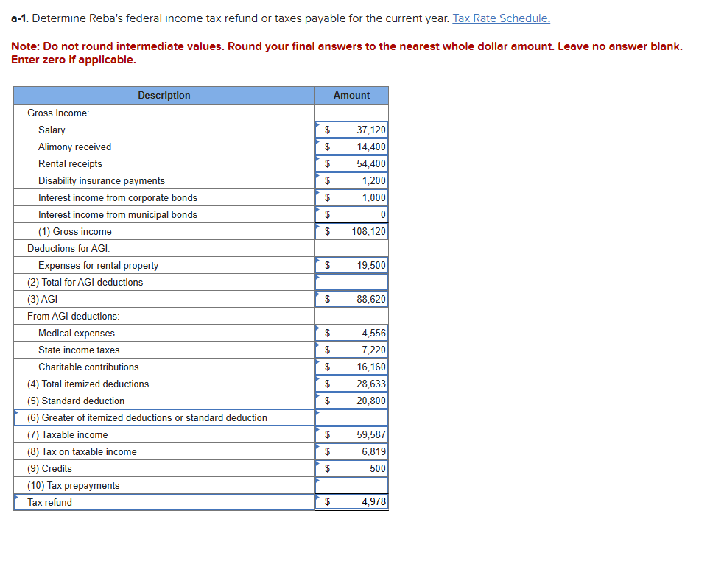Select the '(2) Total for AGI deductions' label
This screenshot has height=561, width=724.
85,282
